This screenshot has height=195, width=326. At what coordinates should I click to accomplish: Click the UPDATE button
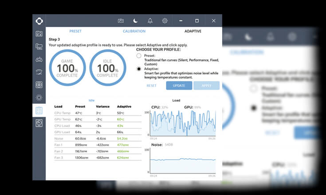[x=179, y=86]
